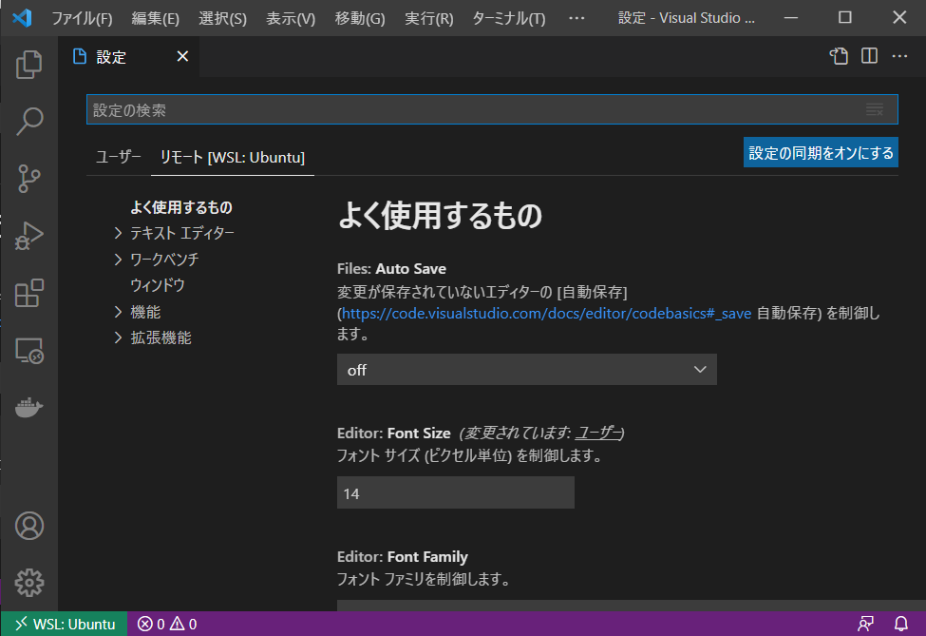This screenshot has height=636, width=926.
Task: Select よく使用するもの in settings tree
Action: pos(181,207)
